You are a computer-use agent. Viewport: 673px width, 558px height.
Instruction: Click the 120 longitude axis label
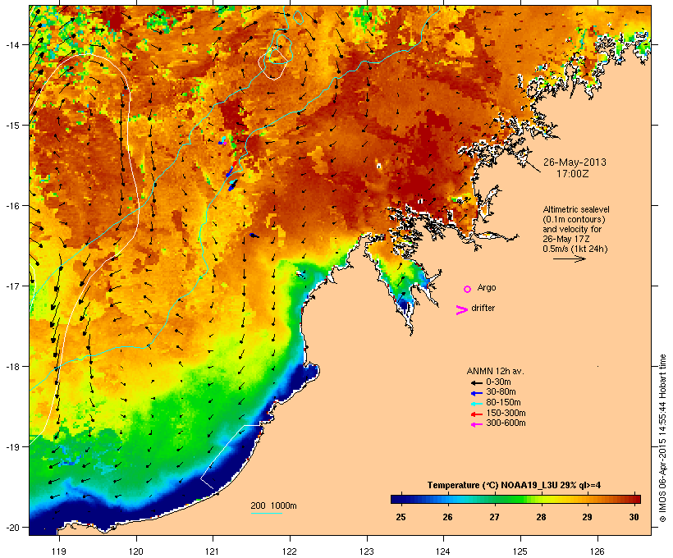136,551
